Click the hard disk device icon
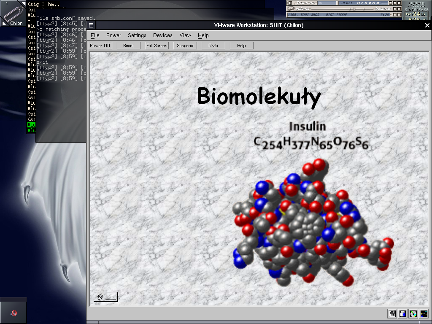 403,313
